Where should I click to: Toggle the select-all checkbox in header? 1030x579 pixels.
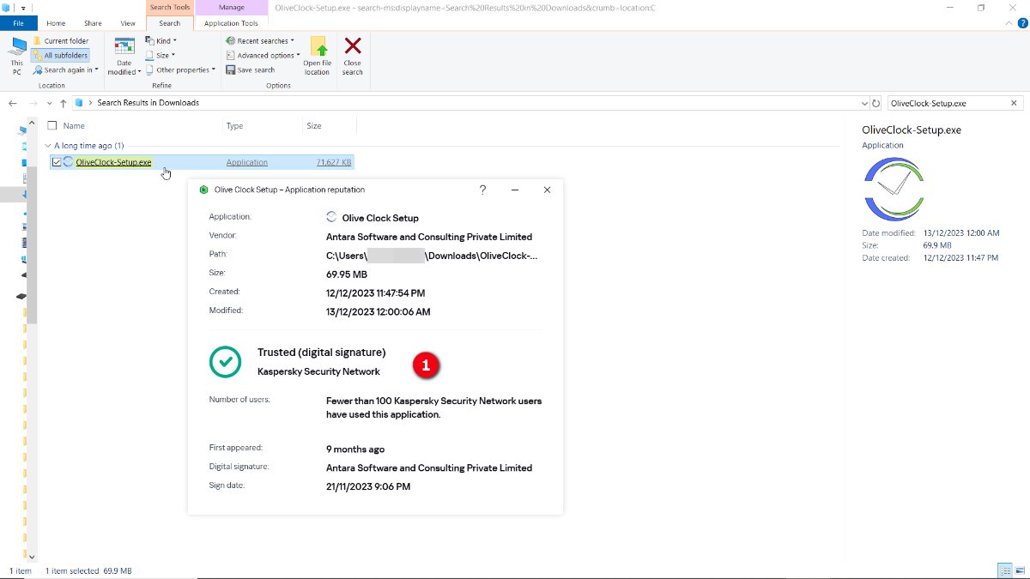coord(52,125)
